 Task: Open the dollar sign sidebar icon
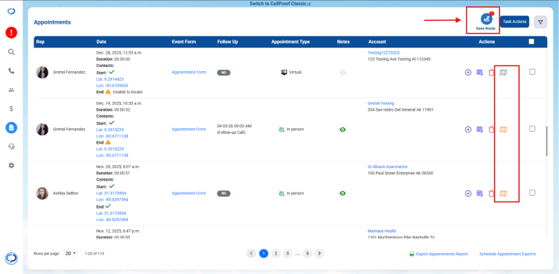[11, 109]
